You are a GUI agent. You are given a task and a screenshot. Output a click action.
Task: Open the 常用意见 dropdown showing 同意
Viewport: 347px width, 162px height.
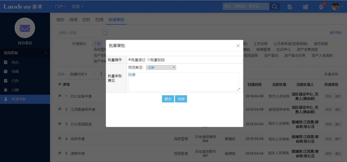(x=161, y=68)
